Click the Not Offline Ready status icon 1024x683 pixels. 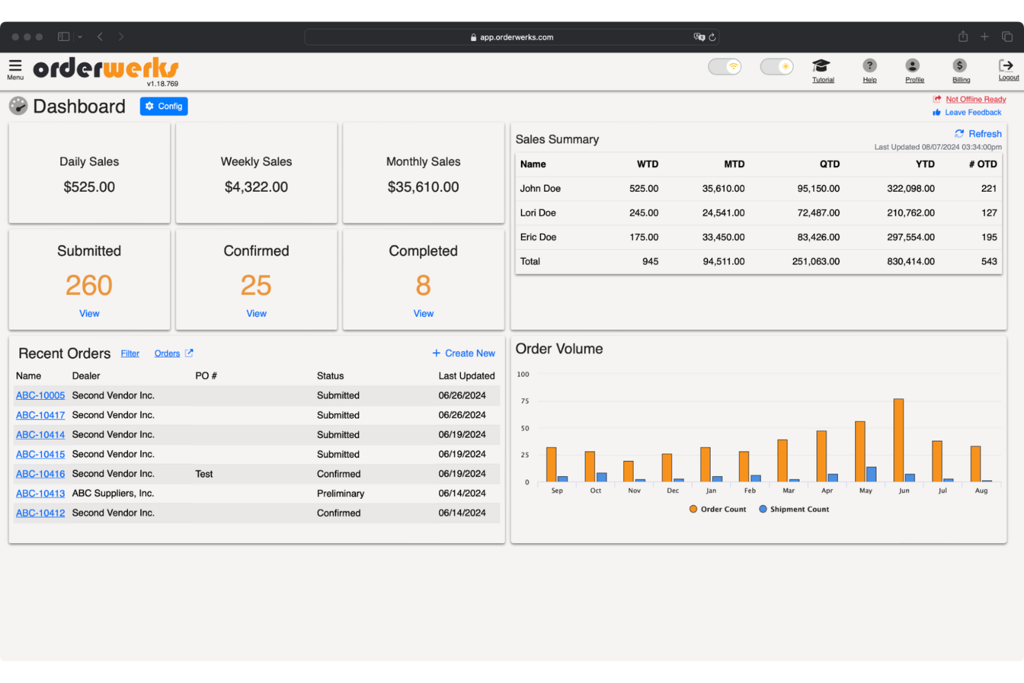(x=938, y=99)
